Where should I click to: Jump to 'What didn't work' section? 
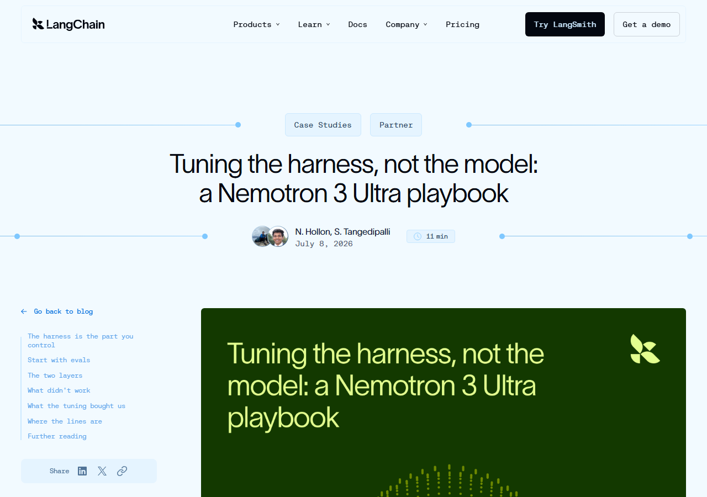click(59, 390)
